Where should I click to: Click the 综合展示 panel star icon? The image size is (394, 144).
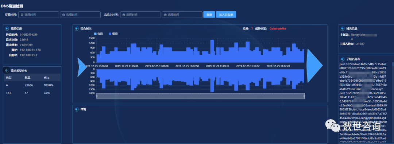77,29
